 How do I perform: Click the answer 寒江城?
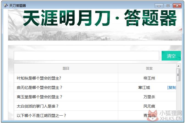(144, 88)
